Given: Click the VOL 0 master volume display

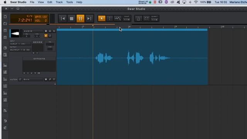Looking at the screenshot, I should (41, 20).
